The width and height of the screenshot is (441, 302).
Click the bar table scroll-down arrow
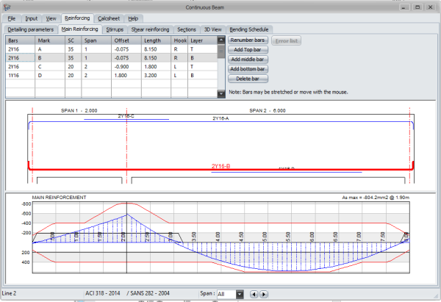coord(221,93)
